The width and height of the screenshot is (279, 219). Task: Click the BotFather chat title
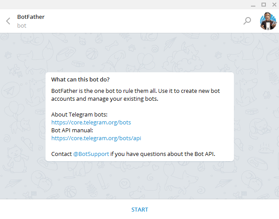click(31, 17)
